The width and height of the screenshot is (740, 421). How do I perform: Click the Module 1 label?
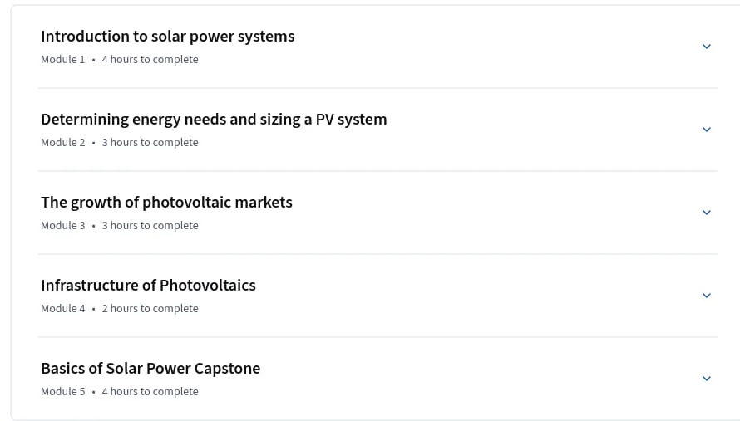pyautogui.click(x=62, y=60)
